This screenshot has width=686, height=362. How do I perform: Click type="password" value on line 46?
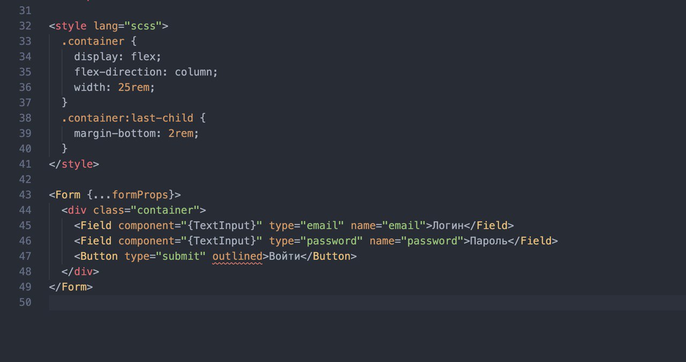pyautogui.click(x=332, y=241)
